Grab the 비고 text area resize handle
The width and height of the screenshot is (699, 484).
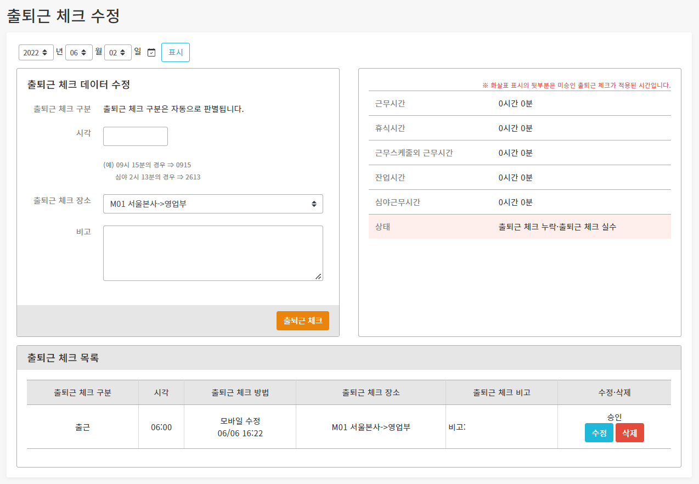(x=318, y=277)
